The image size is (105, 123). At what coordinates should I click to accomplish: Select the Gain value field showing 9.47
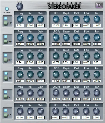click(41, 81)
